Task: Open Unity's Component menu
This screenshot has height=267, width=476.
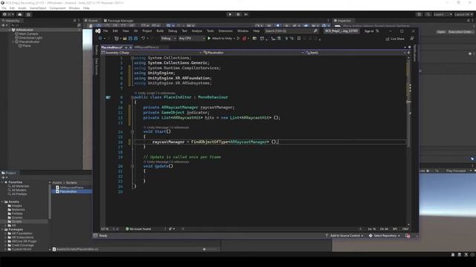Action: pyautogui.click(x=57, y=8)
